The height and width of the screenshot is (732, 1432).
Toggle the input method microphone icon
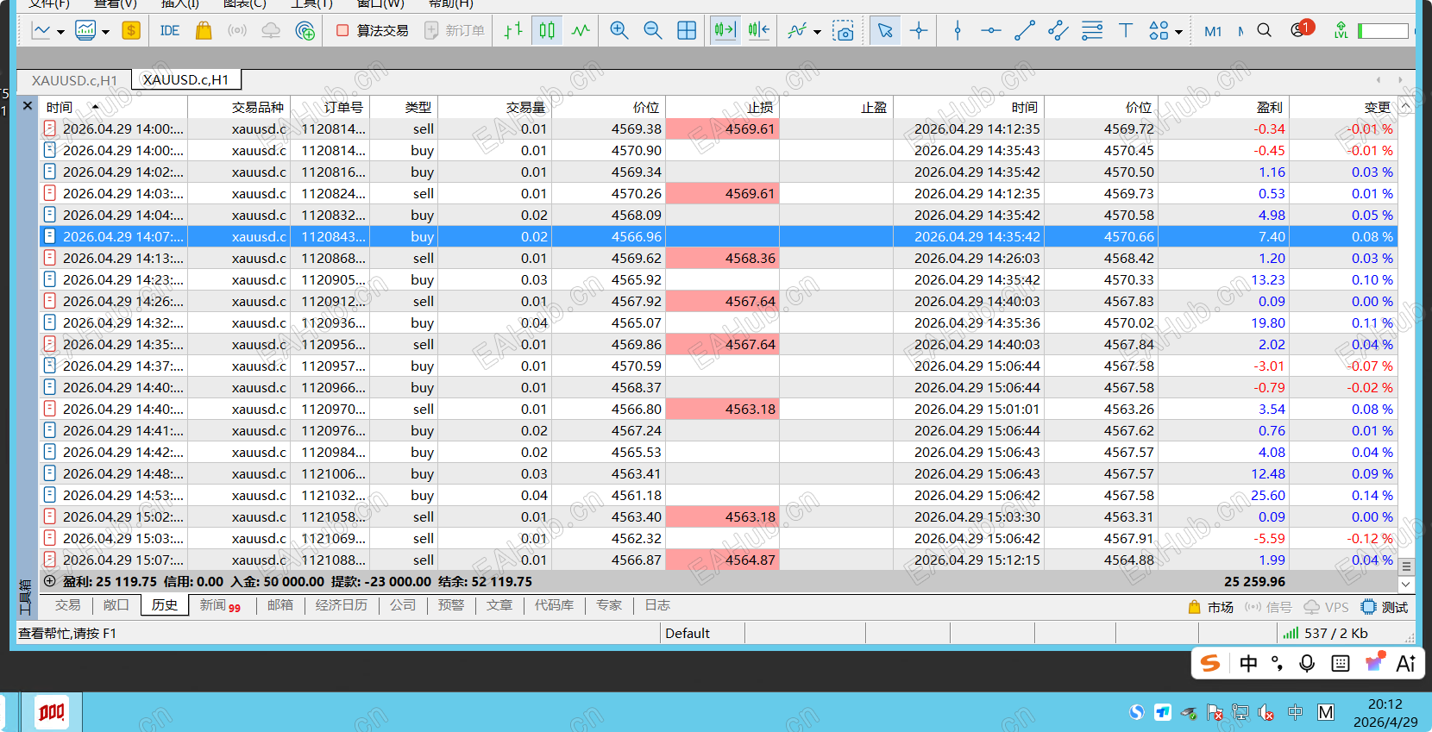1307,663
